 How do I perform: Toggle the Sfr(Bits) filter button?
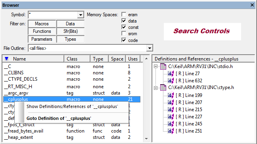click(x=70, y=31)
